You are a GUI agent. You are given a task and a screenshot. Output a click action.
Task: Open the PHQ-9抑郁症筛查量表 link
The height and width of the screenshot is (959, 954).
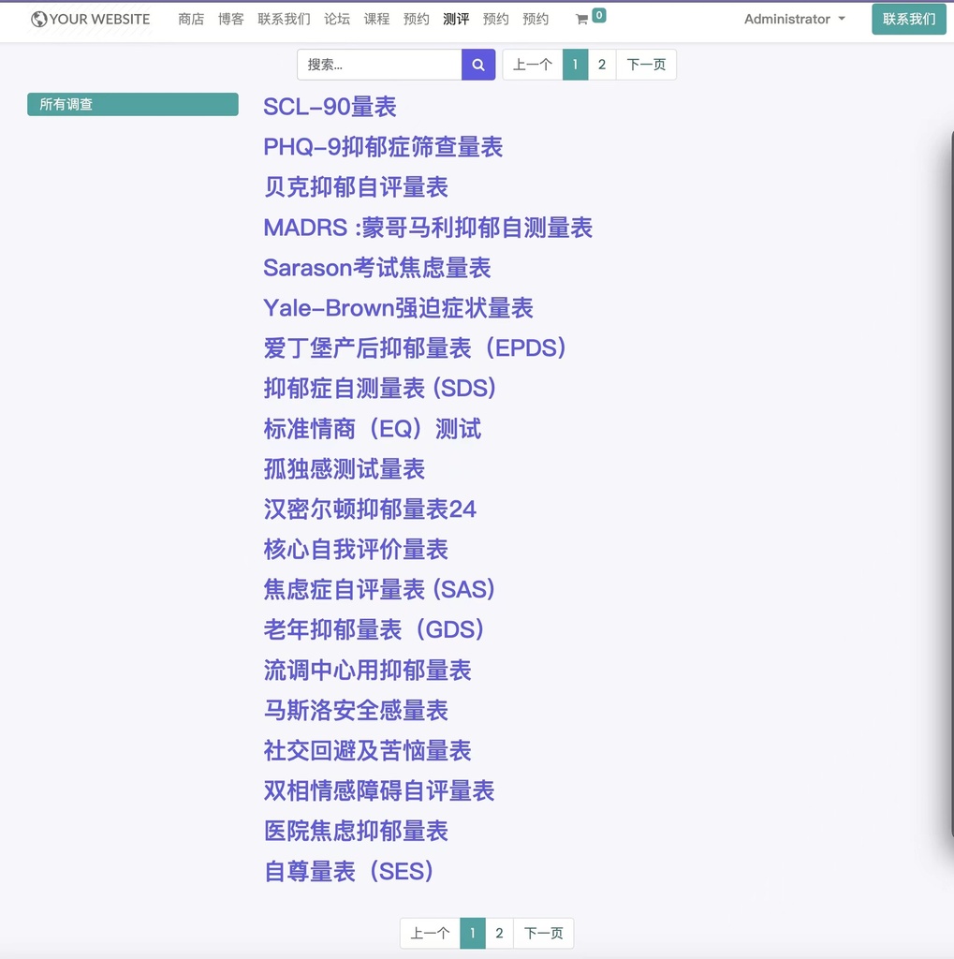(x=383, y=147)
